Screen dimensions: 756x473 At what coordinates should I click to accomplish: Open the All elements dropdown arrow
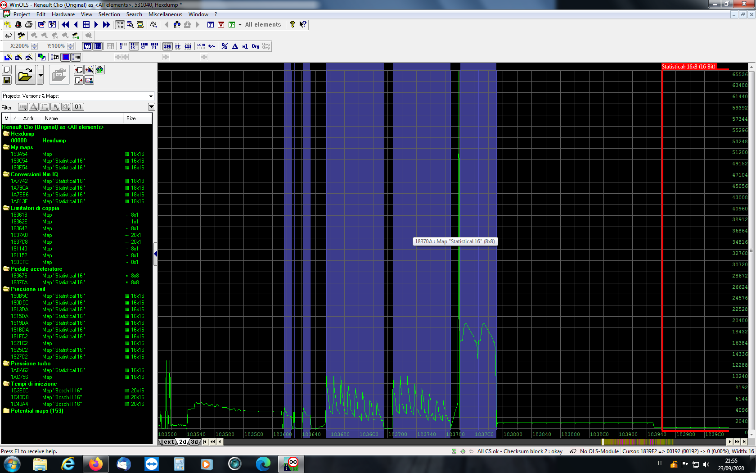[240, 25]
